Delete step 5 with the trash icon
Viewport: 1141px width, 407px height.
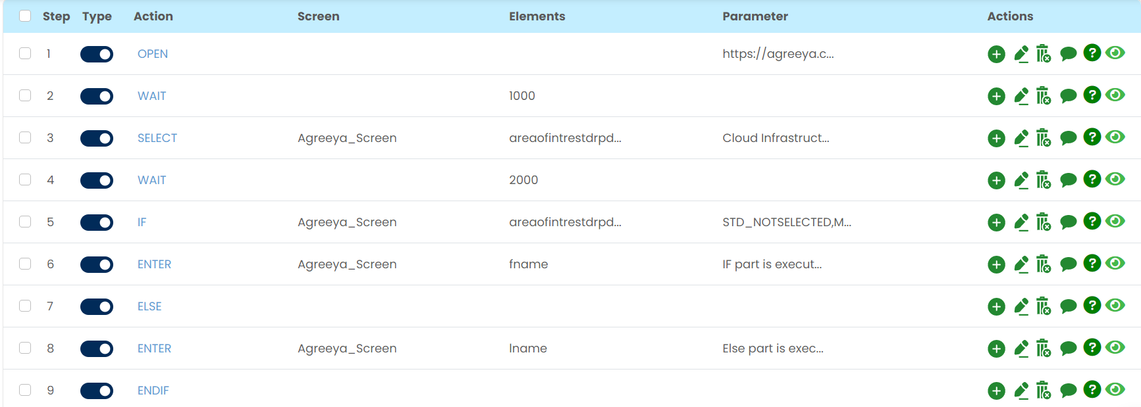click(x=1044, y=222)
